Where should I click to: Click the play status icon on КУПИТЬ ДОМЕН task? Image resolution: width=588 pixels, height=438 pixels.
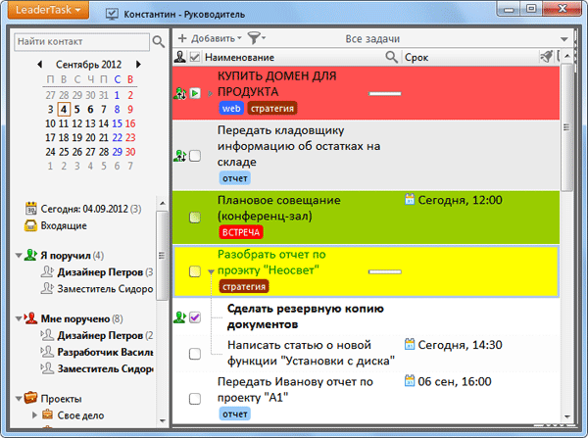point(195,93)
